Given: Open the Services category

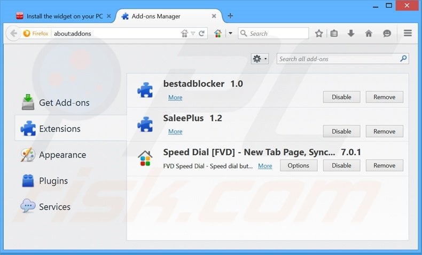Looking at the screenshot, I should coord(71,206).
